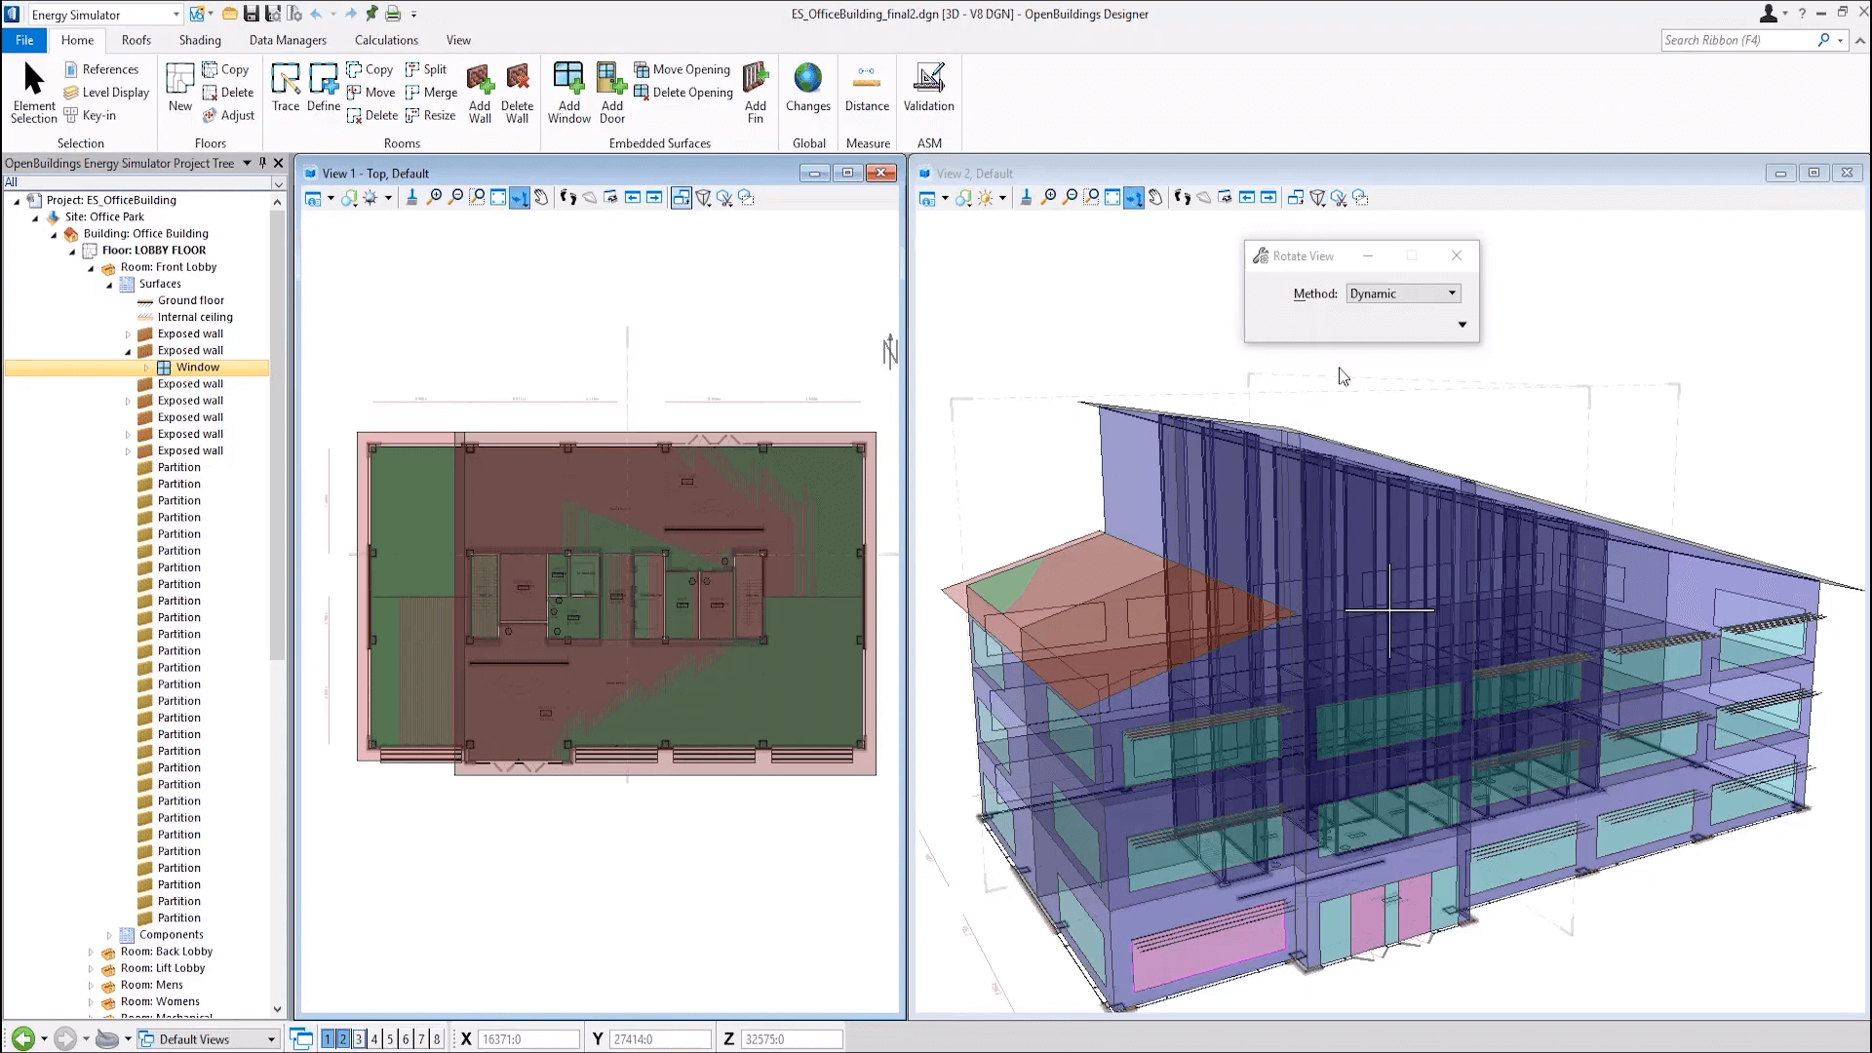
Task: Toggle the Rotate View tool in View 2
Action: pyautogui.click(x=1133, y=197)
